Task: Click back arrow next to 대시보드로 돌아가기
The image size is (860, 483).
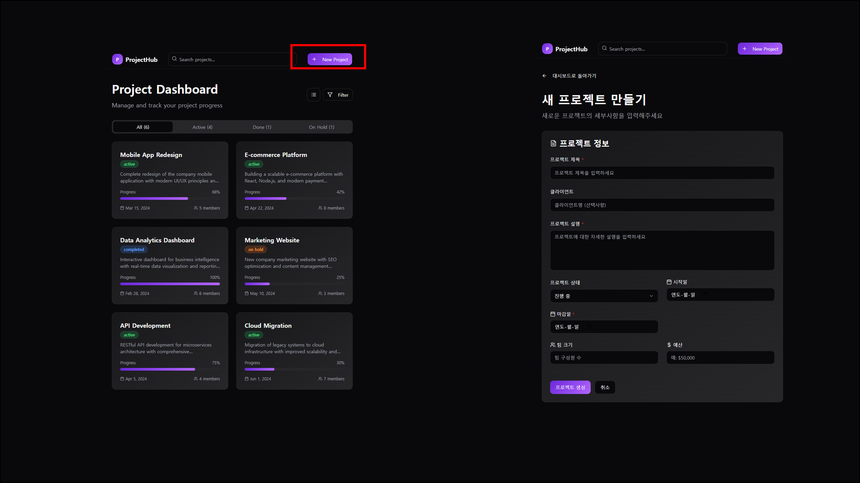Action: point(544,76)
